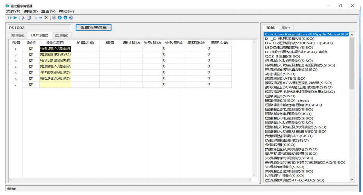Toggle the 激活 checkbox for 短路测试(SISO) row
Screen dimensions: 363x195
(x=31, y=55)
